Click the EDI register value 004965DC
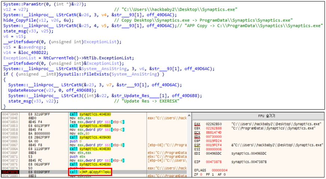This screenshot has width=326, height=179. [x=214, y=154]
